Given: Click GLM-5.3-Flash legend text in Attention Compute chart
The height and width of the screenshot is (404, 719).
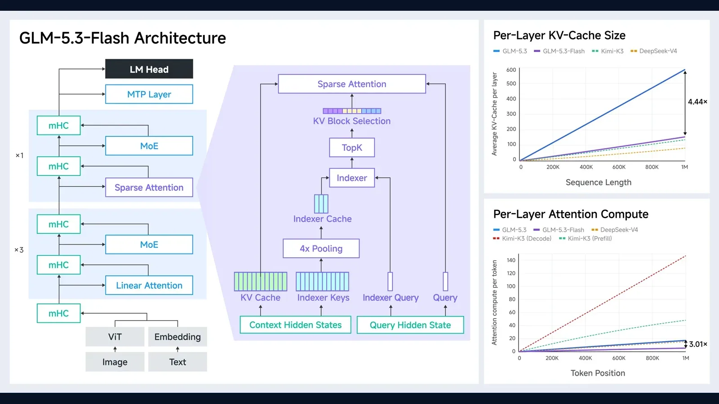Looking at the screenshot, I should click(x=563, y=230).
